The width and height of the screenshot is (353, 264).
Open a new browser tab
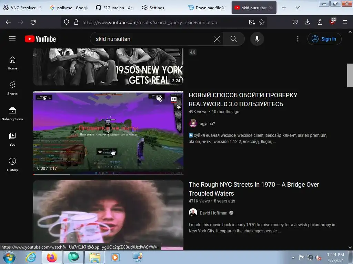tap(284, 8)
